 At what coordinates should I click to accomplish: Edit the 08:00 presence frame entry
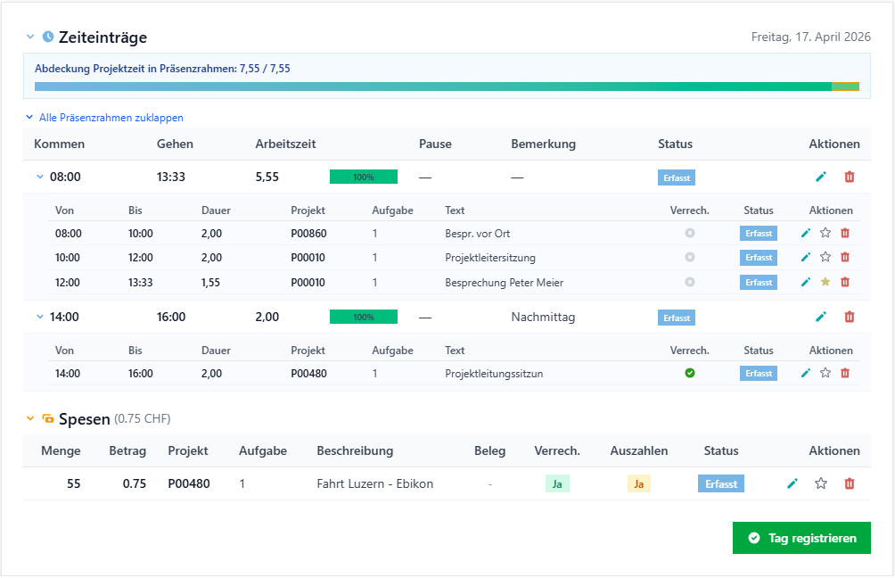point(821,177)
